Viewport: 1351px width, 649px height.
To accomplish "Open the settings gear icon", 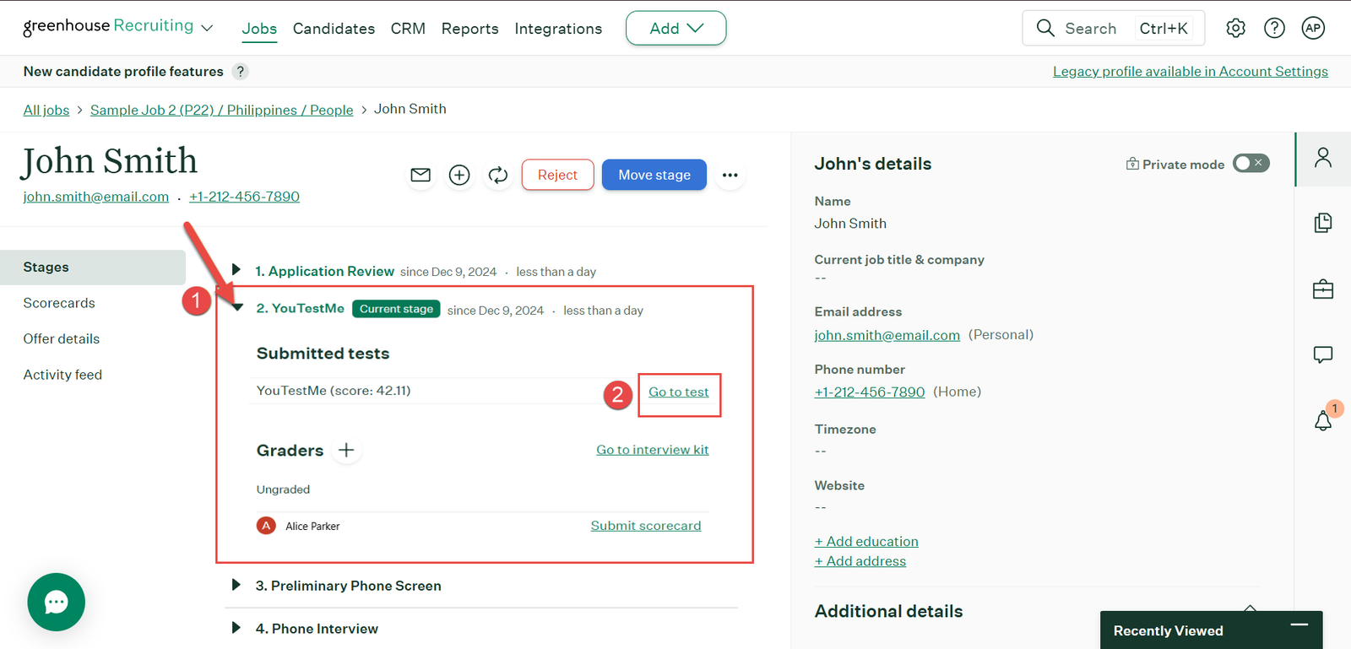I will click(x=1235, y=28).
